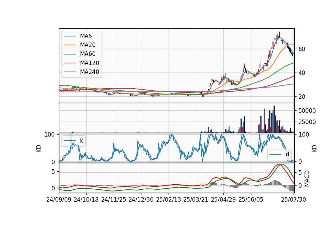Click the 24/12/30 date label

[141, 200]
